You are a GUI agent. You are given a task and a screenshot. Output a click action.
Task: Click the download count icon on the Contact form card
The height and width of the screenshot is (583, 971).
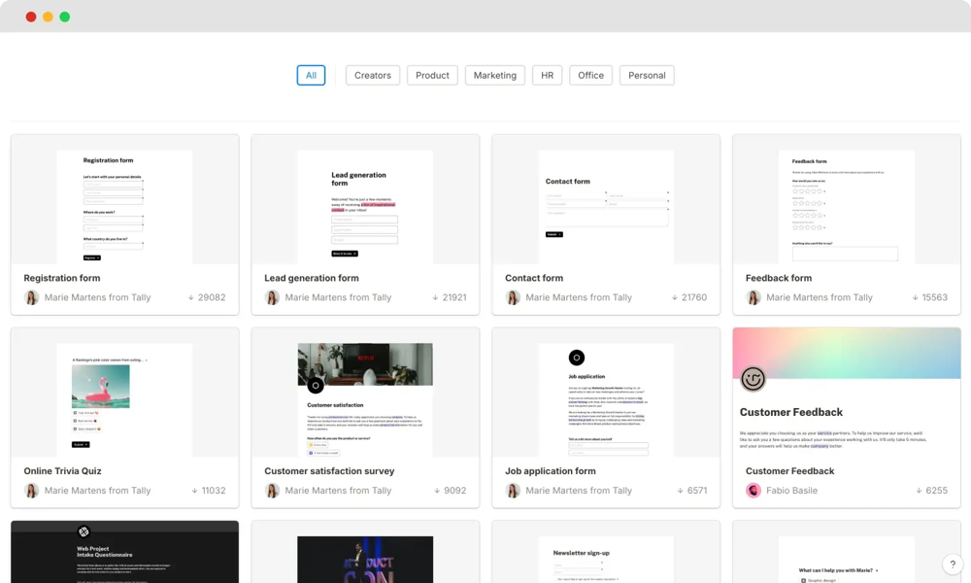coord(675,297)
